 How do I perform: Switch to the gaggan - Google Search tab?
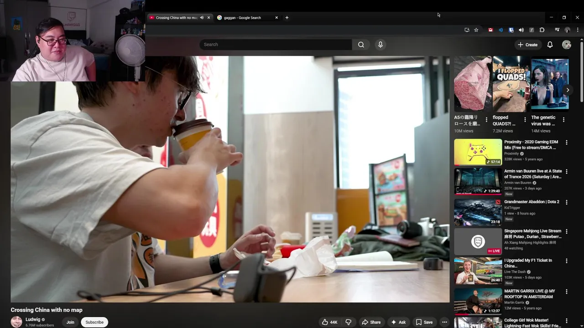242,18
